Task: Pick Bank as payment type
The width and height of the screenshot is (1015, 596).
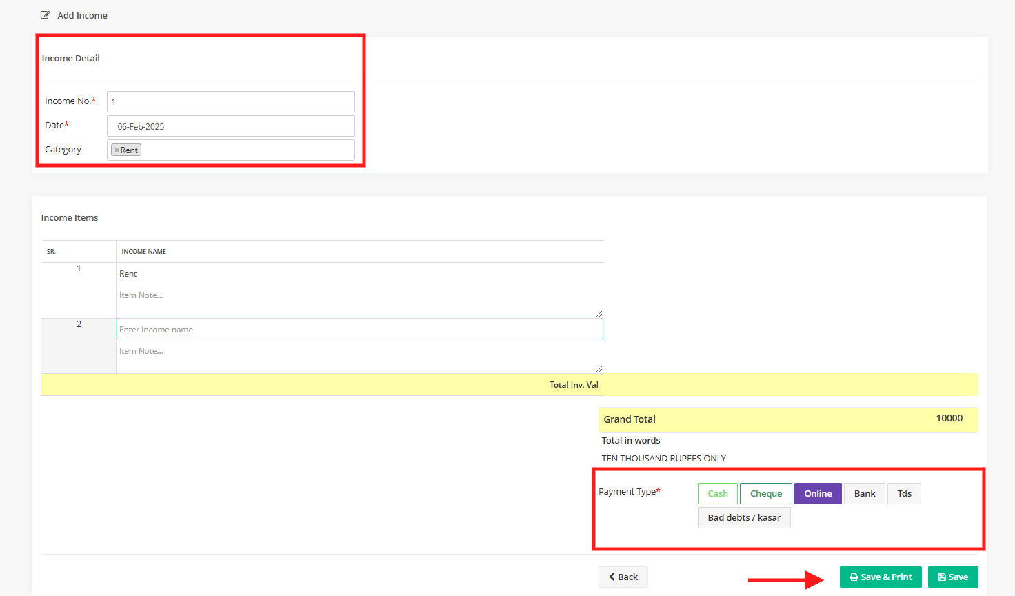Action: 864,494
